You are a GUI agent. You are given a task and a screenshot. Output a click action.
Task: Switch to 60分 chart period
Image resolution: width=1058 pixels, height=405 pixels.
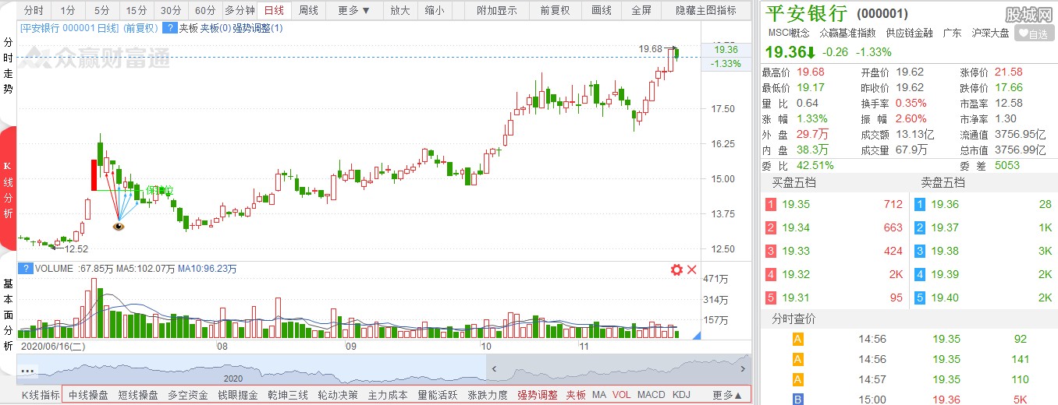pyautogui.click(x=204, y=10)
